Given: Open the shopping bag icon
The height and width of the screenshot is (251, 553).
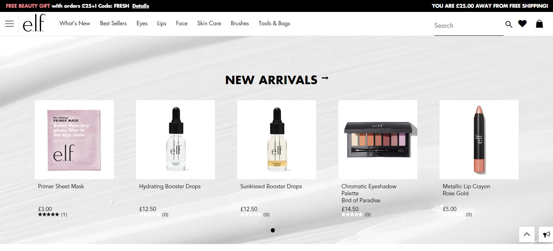Looking at the screenshot, I should pyautogui.click(x=539, y=23).
